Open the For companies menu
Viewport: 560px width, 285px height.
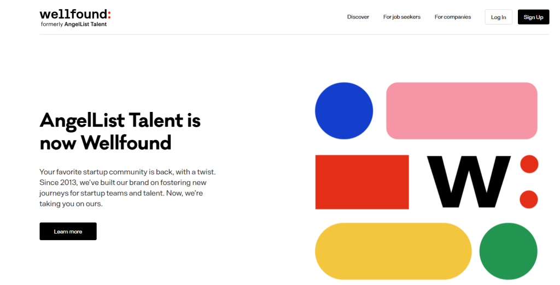pos(452,17)
